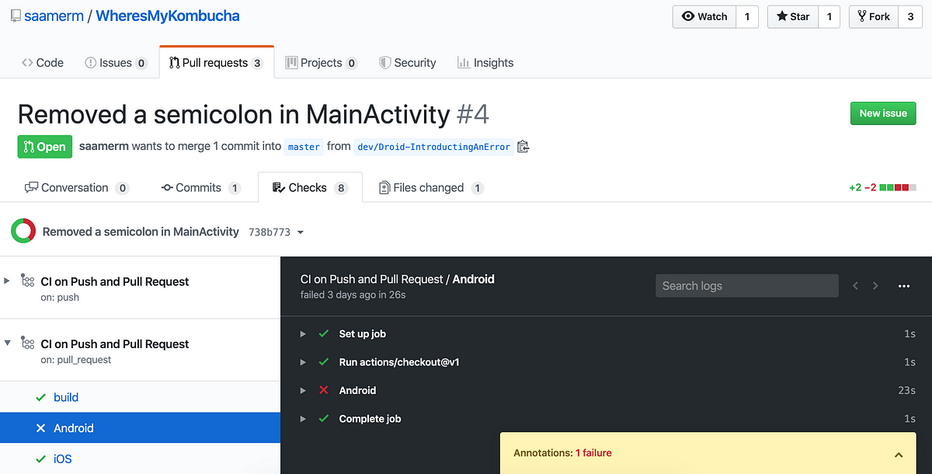Open the WheresMyKombucha repository link
This screenshot has height=474, width=932.
pos(168,16)
